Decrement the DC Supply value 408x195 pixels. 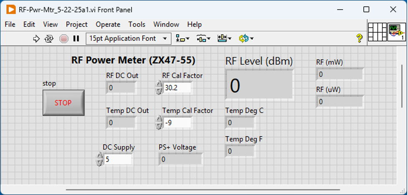(99, 162)
